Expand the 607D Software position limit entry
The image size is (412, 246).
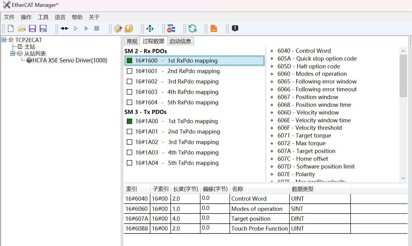pyautogui.click(x=272, y=166)
